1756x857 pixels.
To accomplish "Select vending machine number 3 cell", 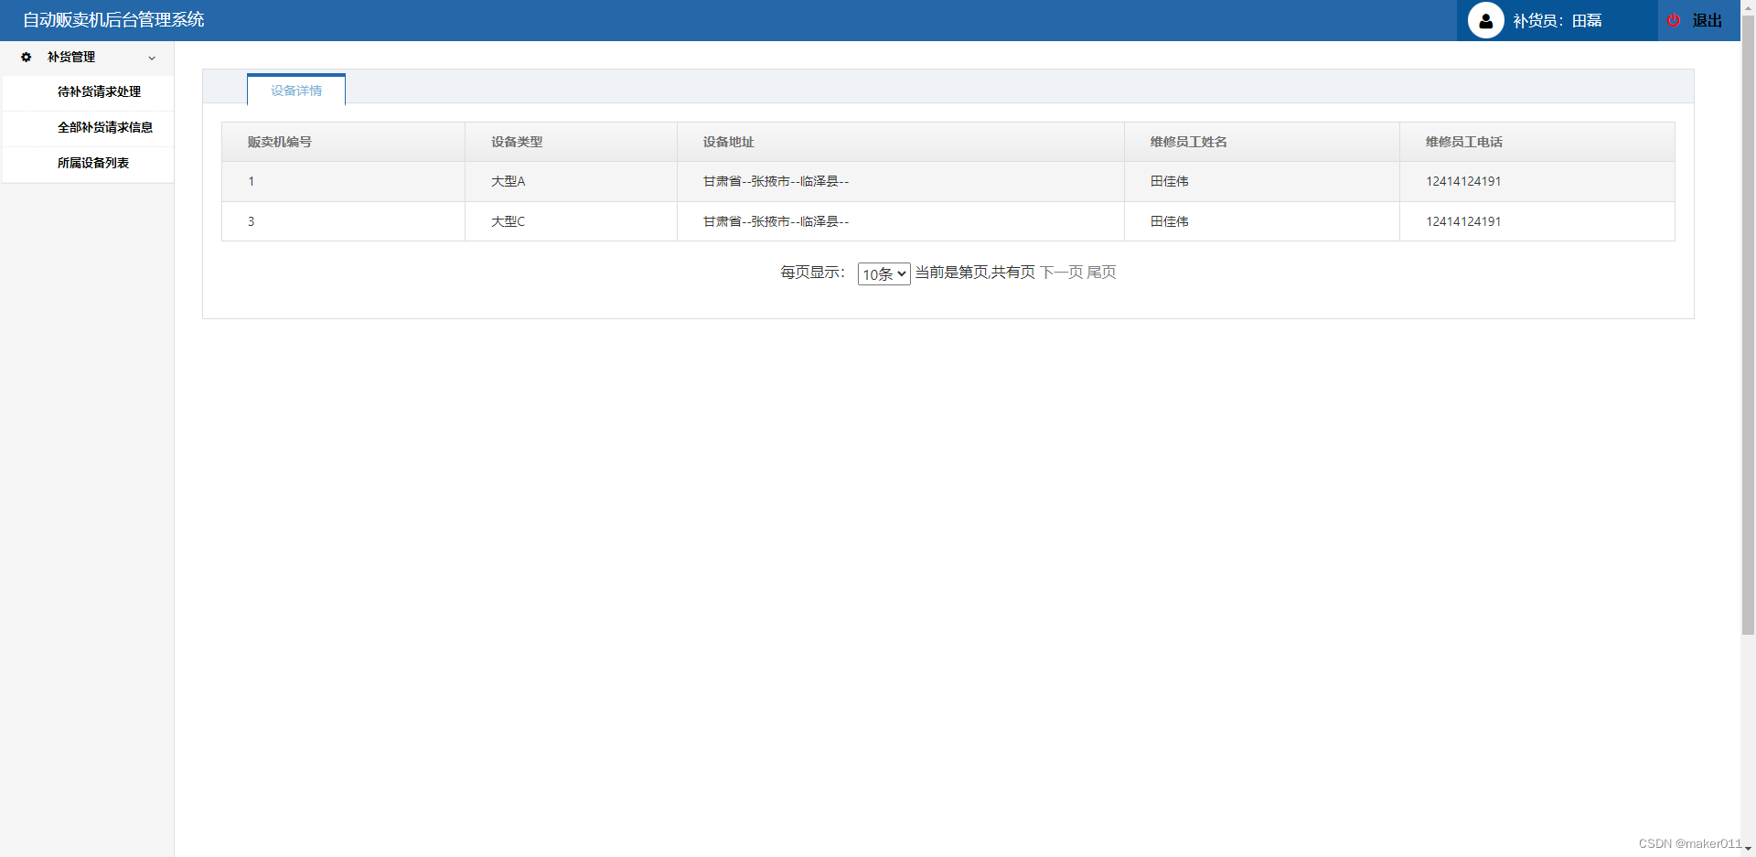I will pyautogui.click(x=343, y=221).
